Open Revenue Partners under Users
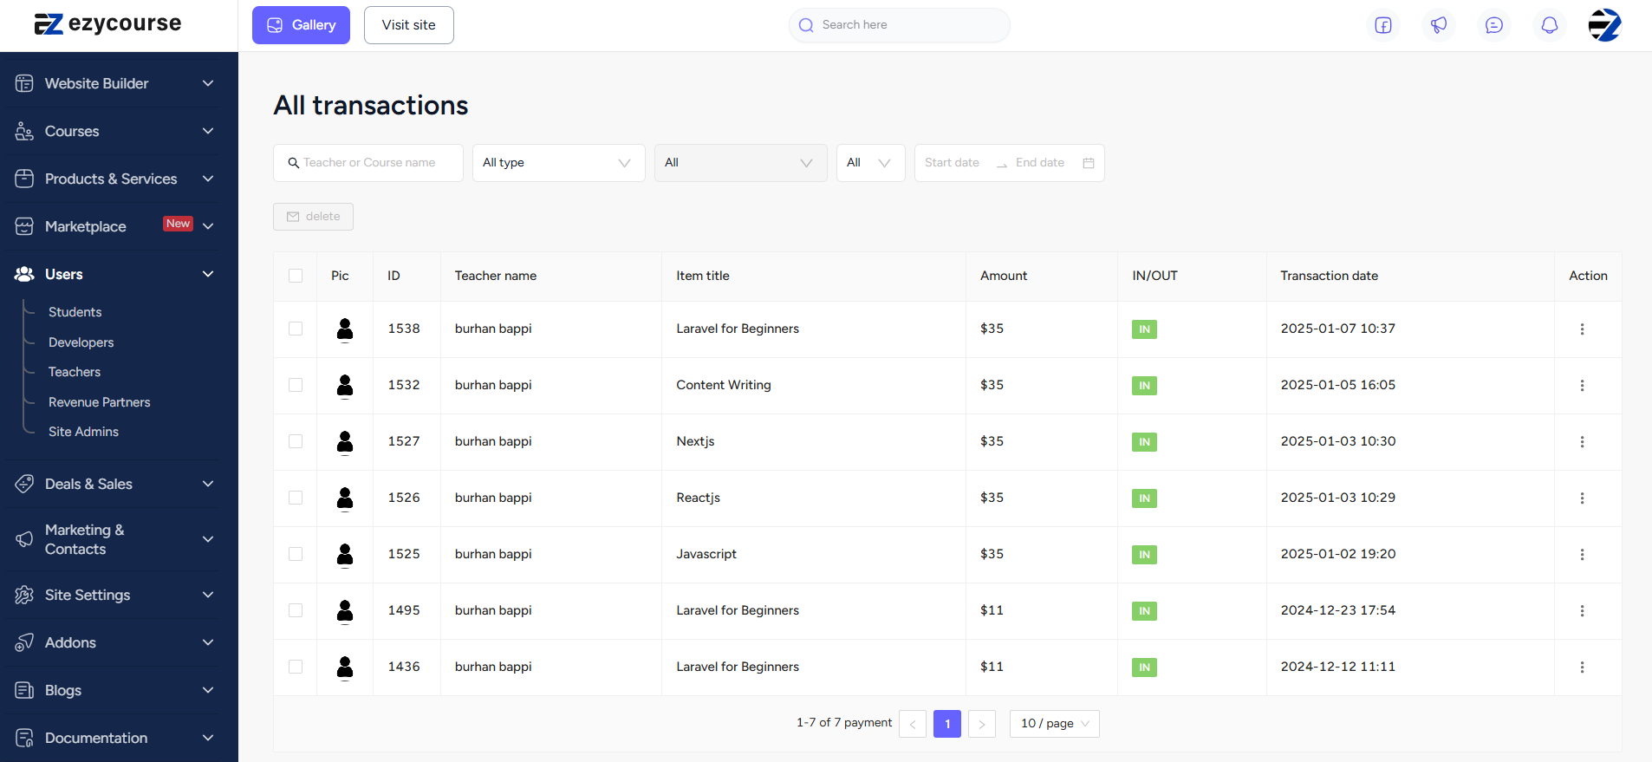The image size is (1652, 762). (x=99, y=402)
